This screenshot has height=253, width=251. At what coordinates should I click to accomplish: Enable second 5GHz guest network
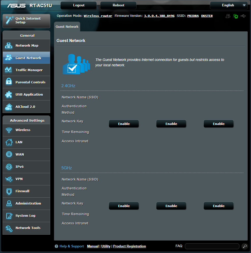[171, 206]
